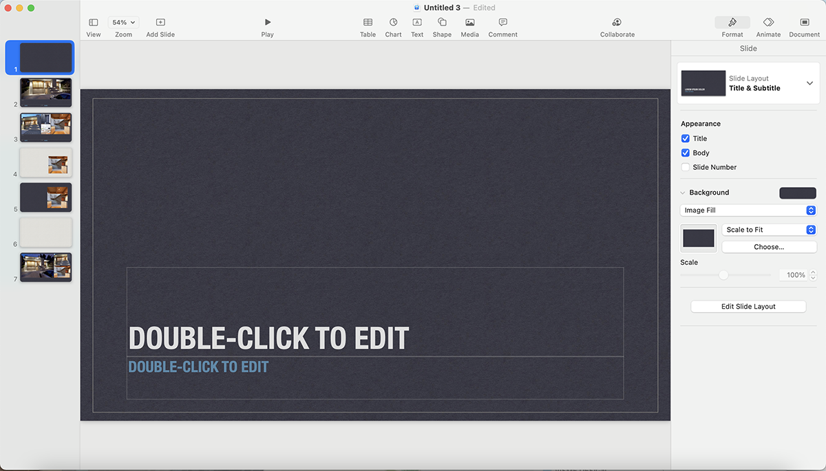Viewport: 826px width, 471px height.
Task: Switch to the Animate tab
Action: 768,26
